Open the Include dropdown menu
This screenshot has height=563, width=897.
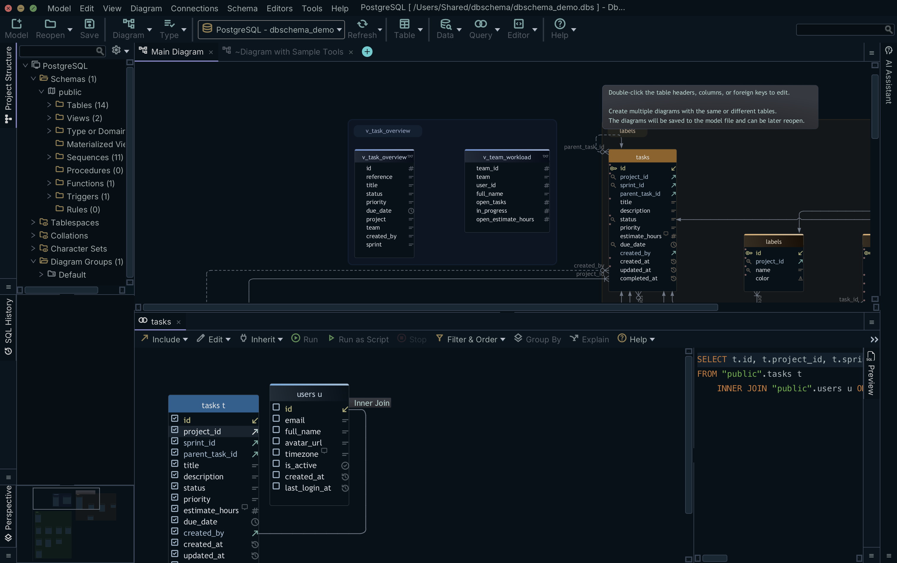coord(165,339)
